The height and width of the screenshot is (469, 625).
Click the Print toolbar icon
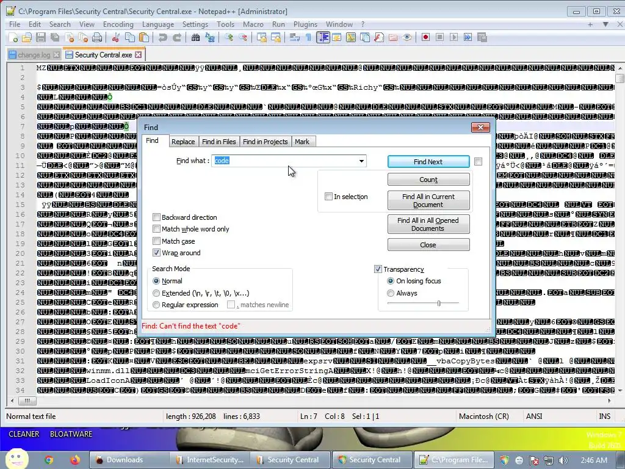97,37
